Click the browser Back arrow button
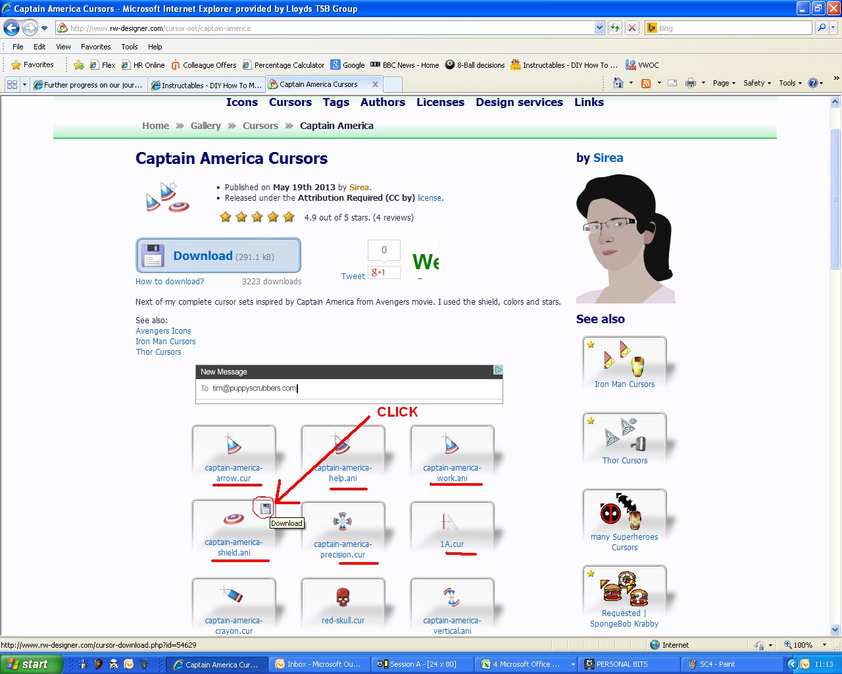This screenshot has width=842, height=674. 11,28
